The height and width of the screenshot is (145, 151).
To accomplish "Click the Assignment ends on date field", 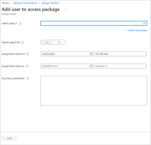I will click(67, 66).
